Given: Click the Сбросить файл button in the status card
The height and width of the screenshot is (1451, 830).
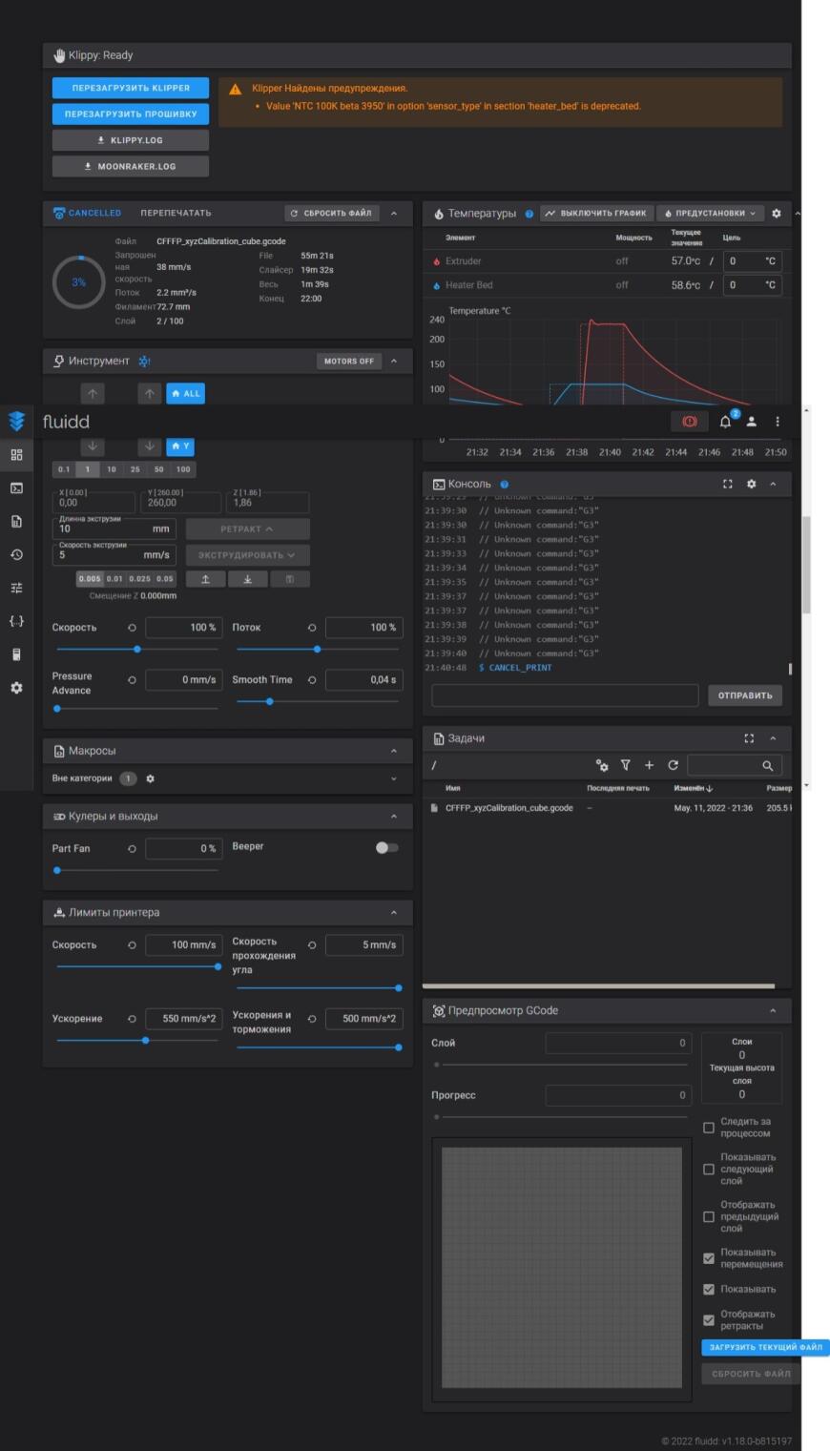Looking at the screenshot, I should (x=331, y=213).
